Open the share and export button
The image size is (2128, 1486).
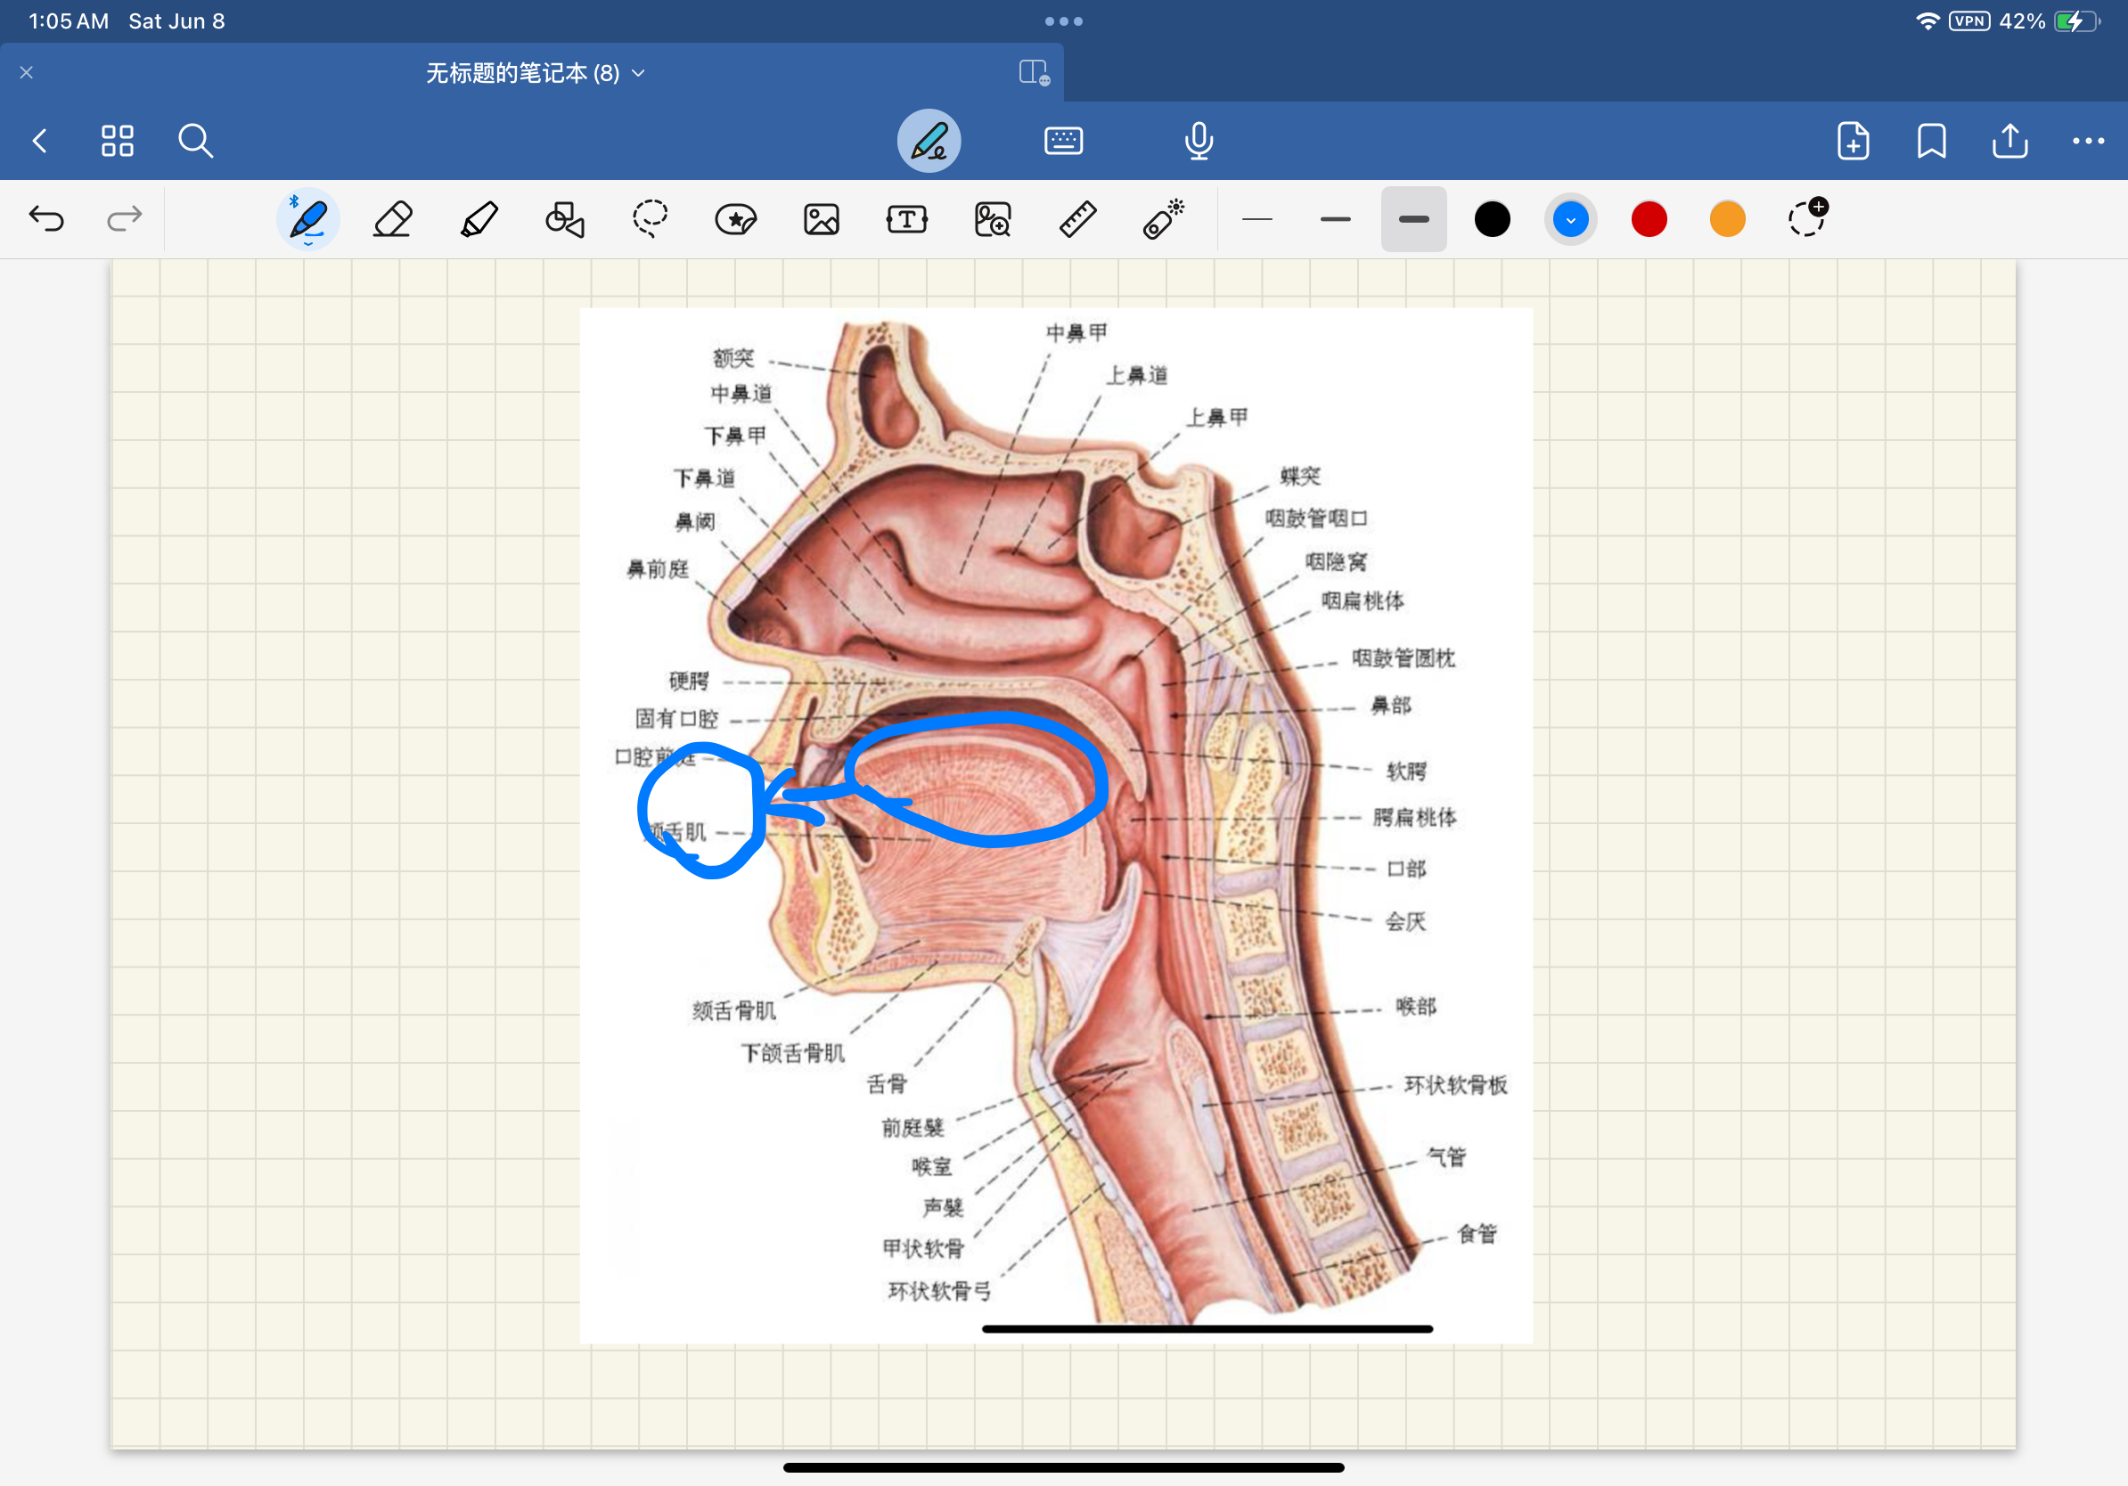click(2009, 141)
